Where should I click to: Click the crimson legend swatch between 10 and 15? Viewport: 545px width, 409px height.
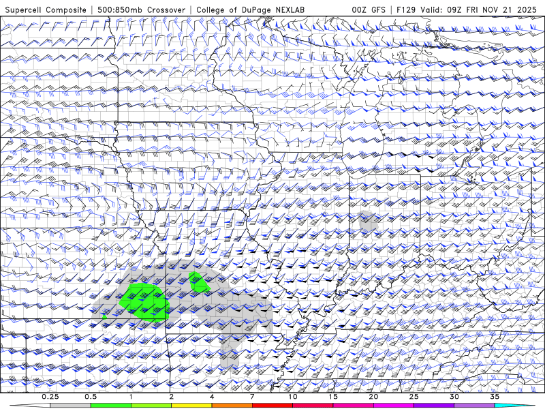tap(313, 406)
